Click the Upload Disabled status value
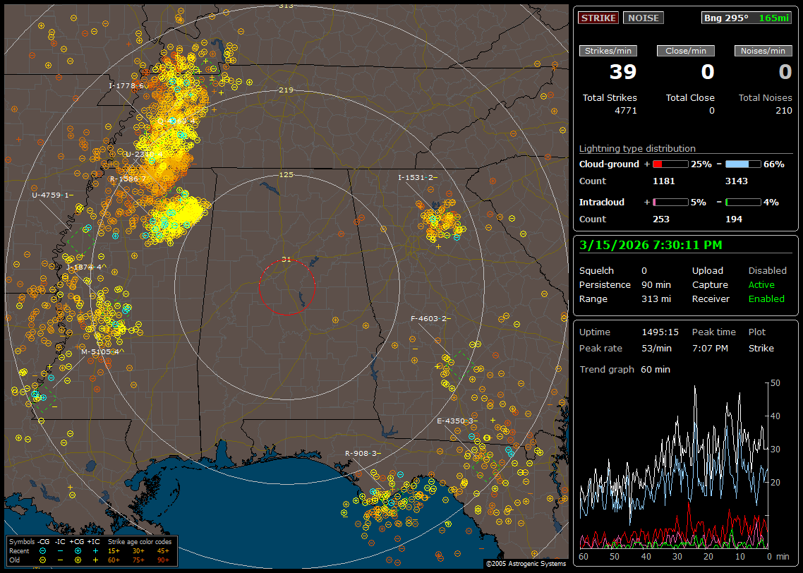This screenshot has height=573, width=803. [x=767, y=271]
